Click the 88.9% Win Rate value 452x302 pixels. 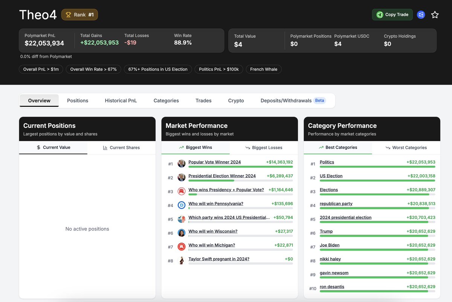(x=183, y=43)
